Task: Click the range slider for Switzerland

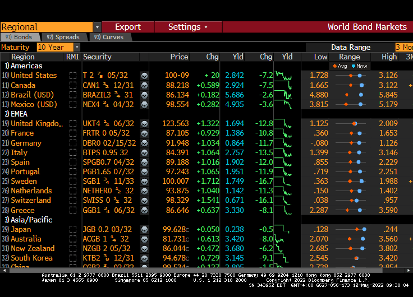Action: click(350, 201)
